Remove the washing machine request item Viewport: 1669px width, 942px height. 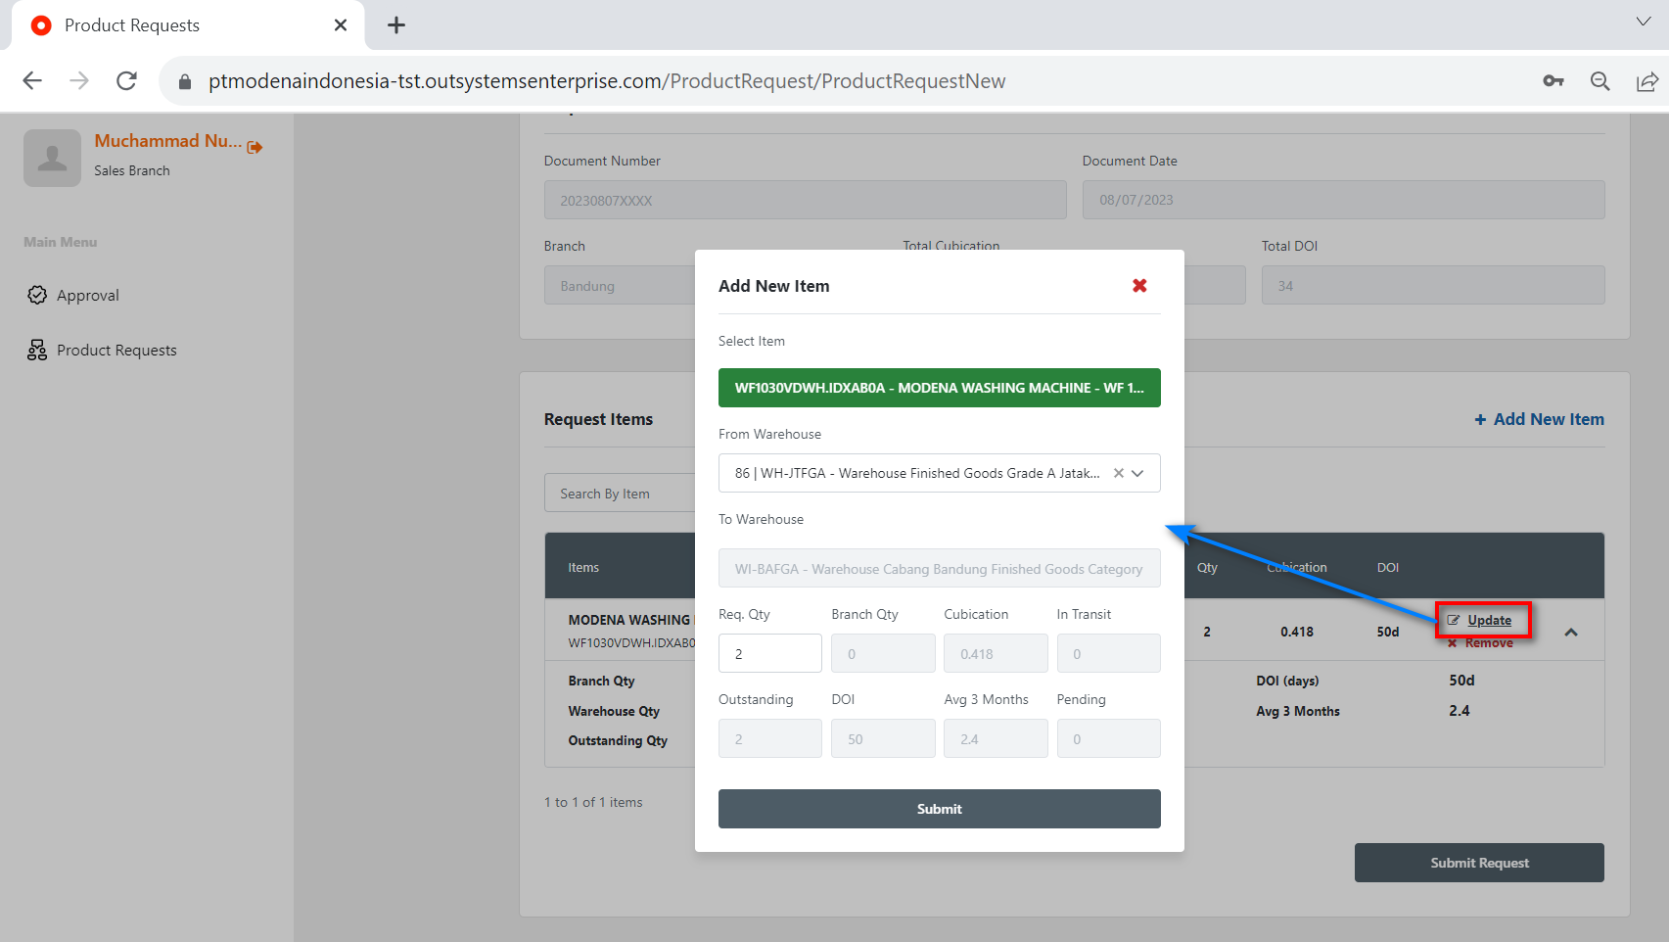pyautogui.click(x=1487, y=643)
